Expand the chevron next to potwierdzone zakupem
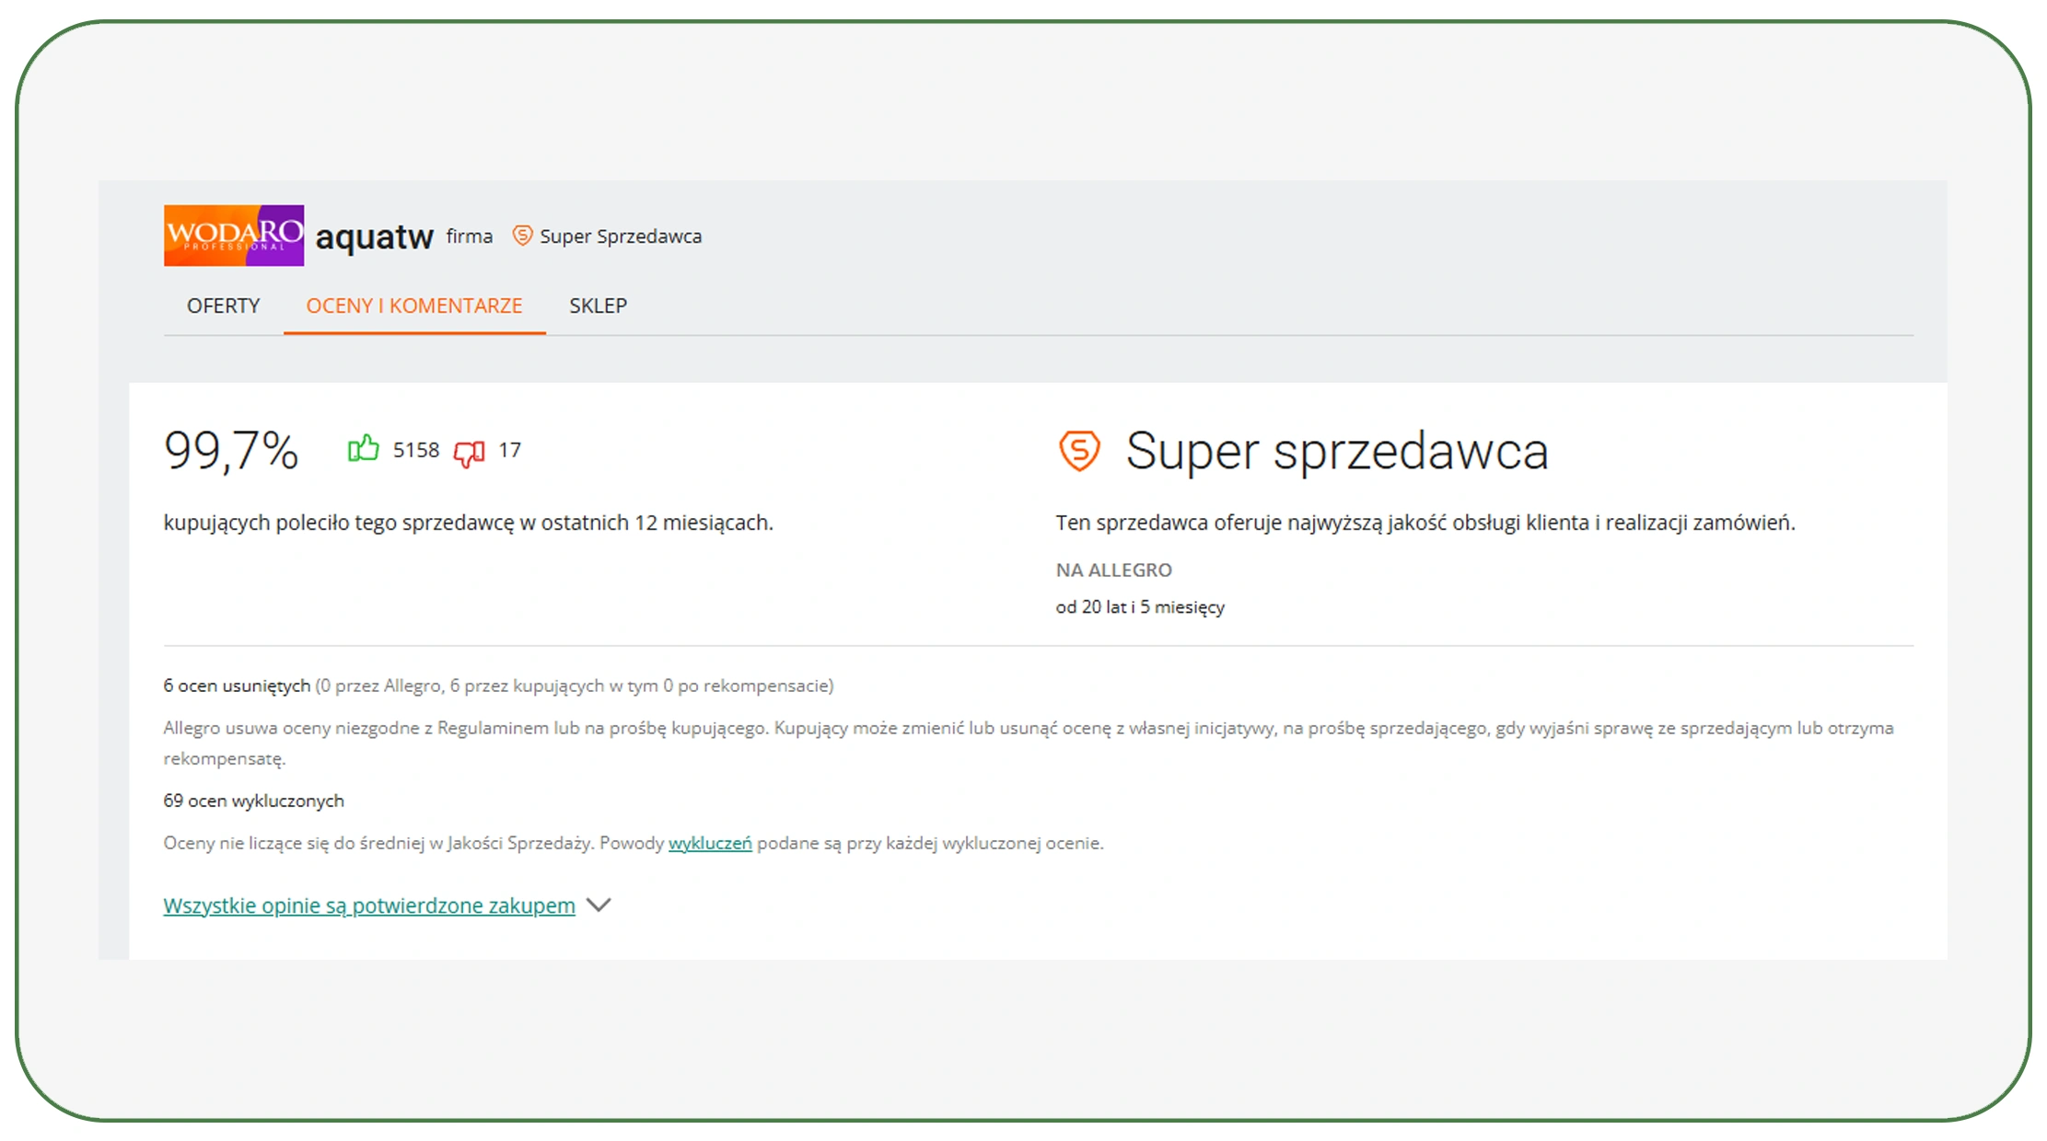This screenshot has height=1141, width=2047. coord(599,905)
